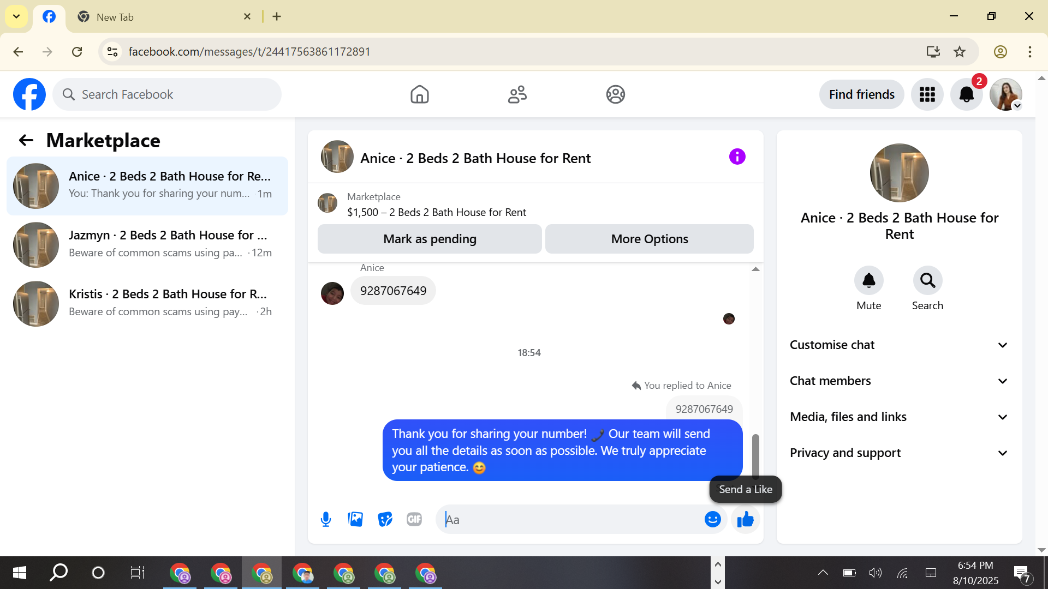Expand Customise chat section
Image resolution: width=1048 pixels, height=589 pixels.
pyautogui.click(x=899, y=345)
